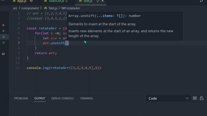Click the 'for(let i =0;' loop text
Image resolution: width=207 pixels, height=116 pixels.
[48, 33]
